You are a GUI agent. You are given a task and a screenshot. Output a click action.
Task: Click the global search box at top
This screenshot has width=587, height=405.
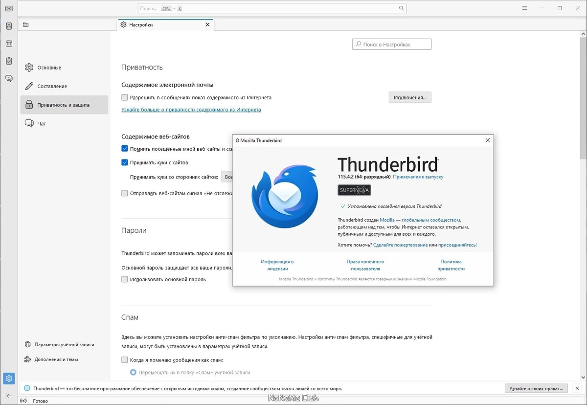(272, 8)
